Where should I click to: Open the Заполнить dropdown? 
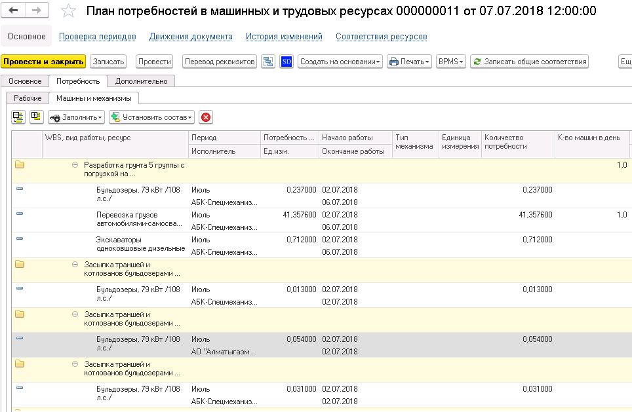[76, 117]
